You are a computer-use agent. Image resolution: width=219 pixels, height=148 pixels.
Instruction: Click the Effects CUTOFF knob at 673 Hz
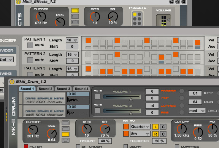click(x=41, y=17)
